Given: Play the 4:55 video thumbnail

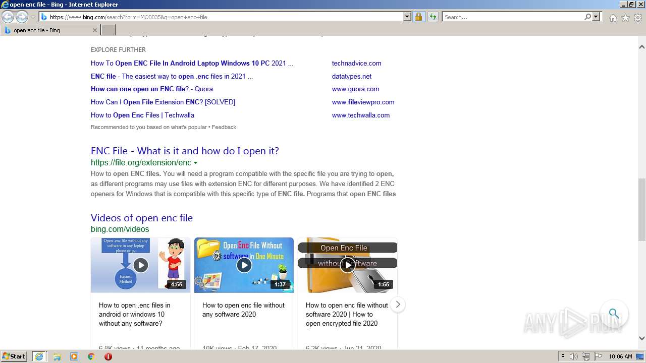Looking at the screenshot, I should click(x=140, y=265).
